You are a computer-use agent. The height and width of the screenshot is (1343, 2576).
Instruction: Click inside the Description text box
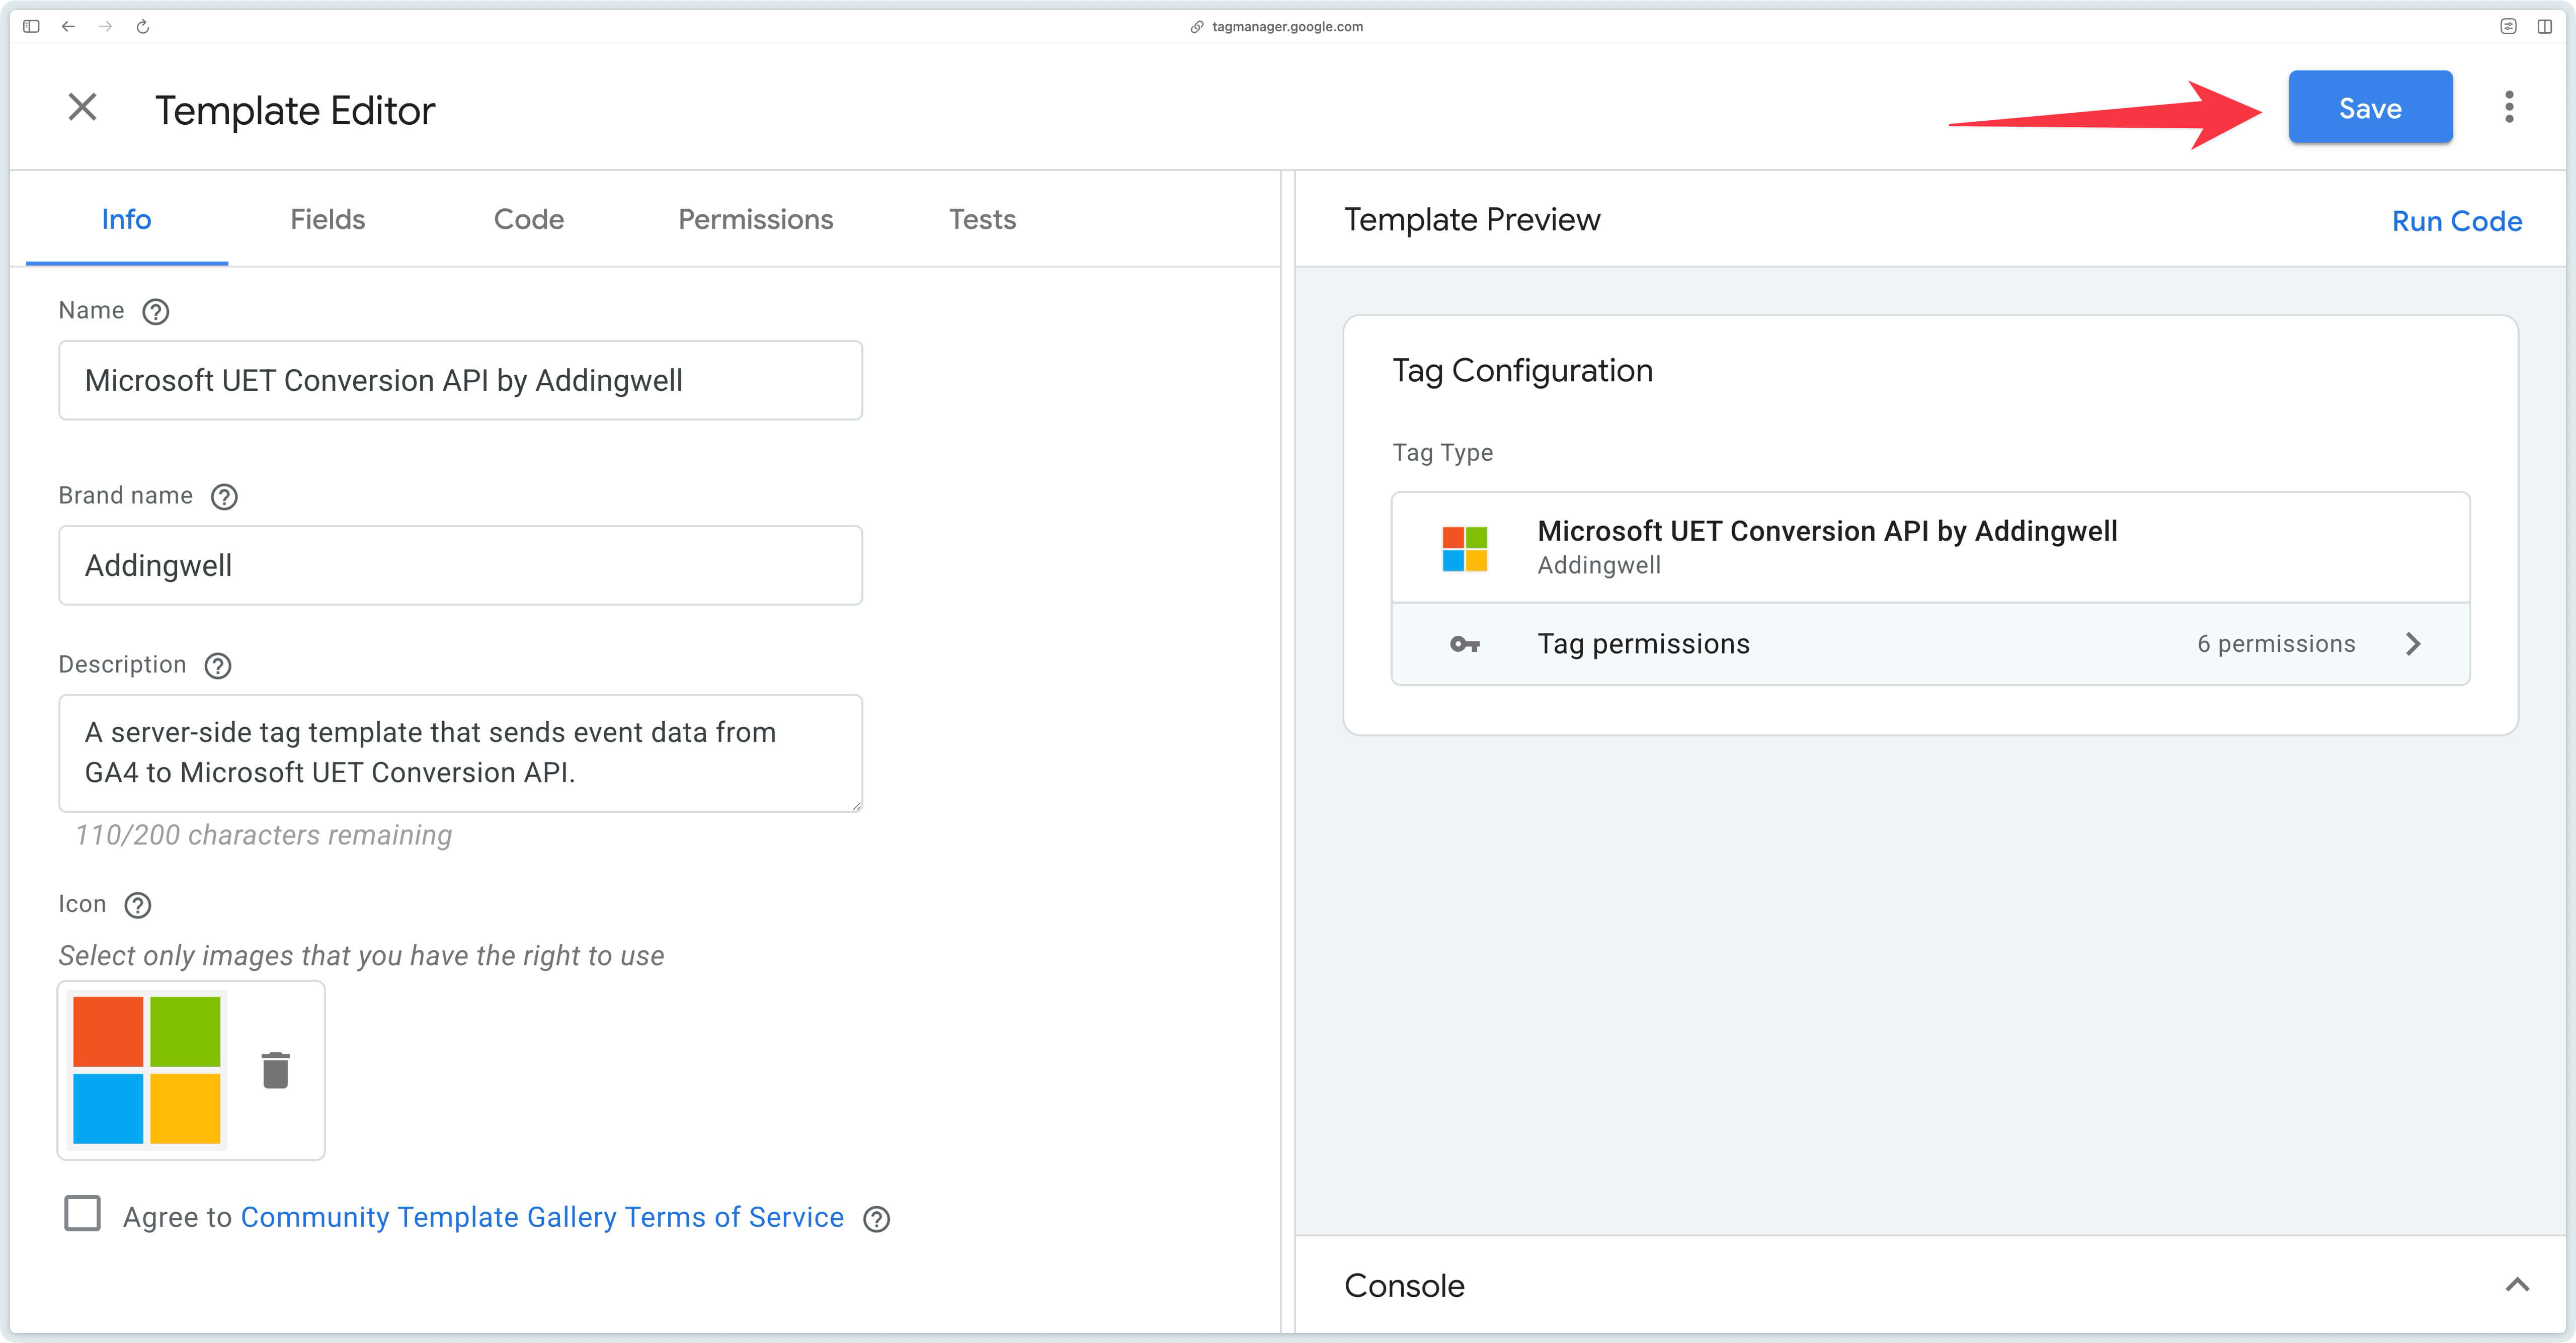[460, 752]
